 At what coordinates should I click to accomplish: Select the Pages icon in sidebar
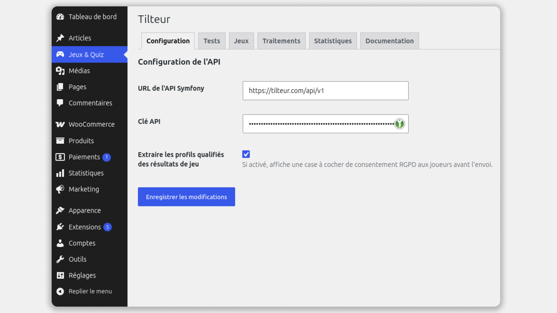coord(60,87)
